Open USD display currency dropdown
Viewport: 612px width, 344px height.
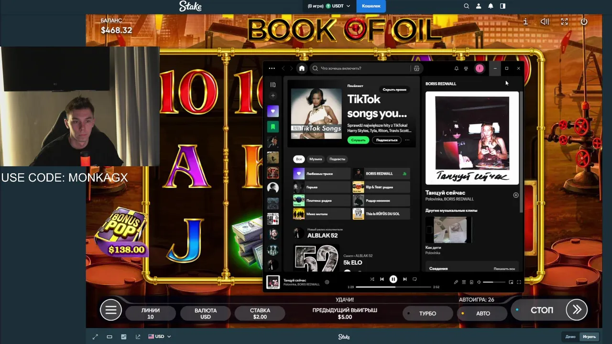(159, 336)
